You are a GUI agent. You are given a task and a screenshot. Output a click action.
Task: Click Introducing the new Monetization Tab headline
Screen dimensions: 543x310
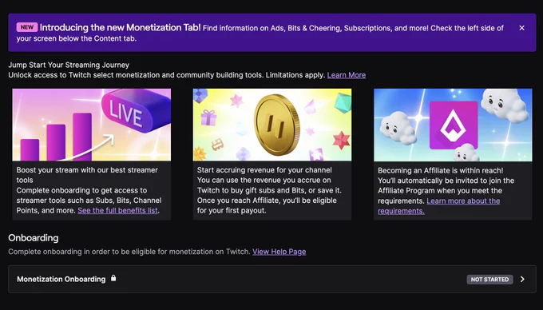pos(120,28)
